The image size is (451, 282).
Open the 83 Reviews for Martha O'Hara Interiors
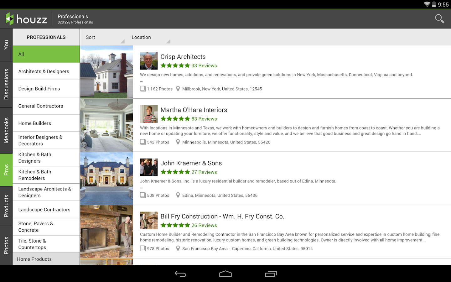point(204,119)
